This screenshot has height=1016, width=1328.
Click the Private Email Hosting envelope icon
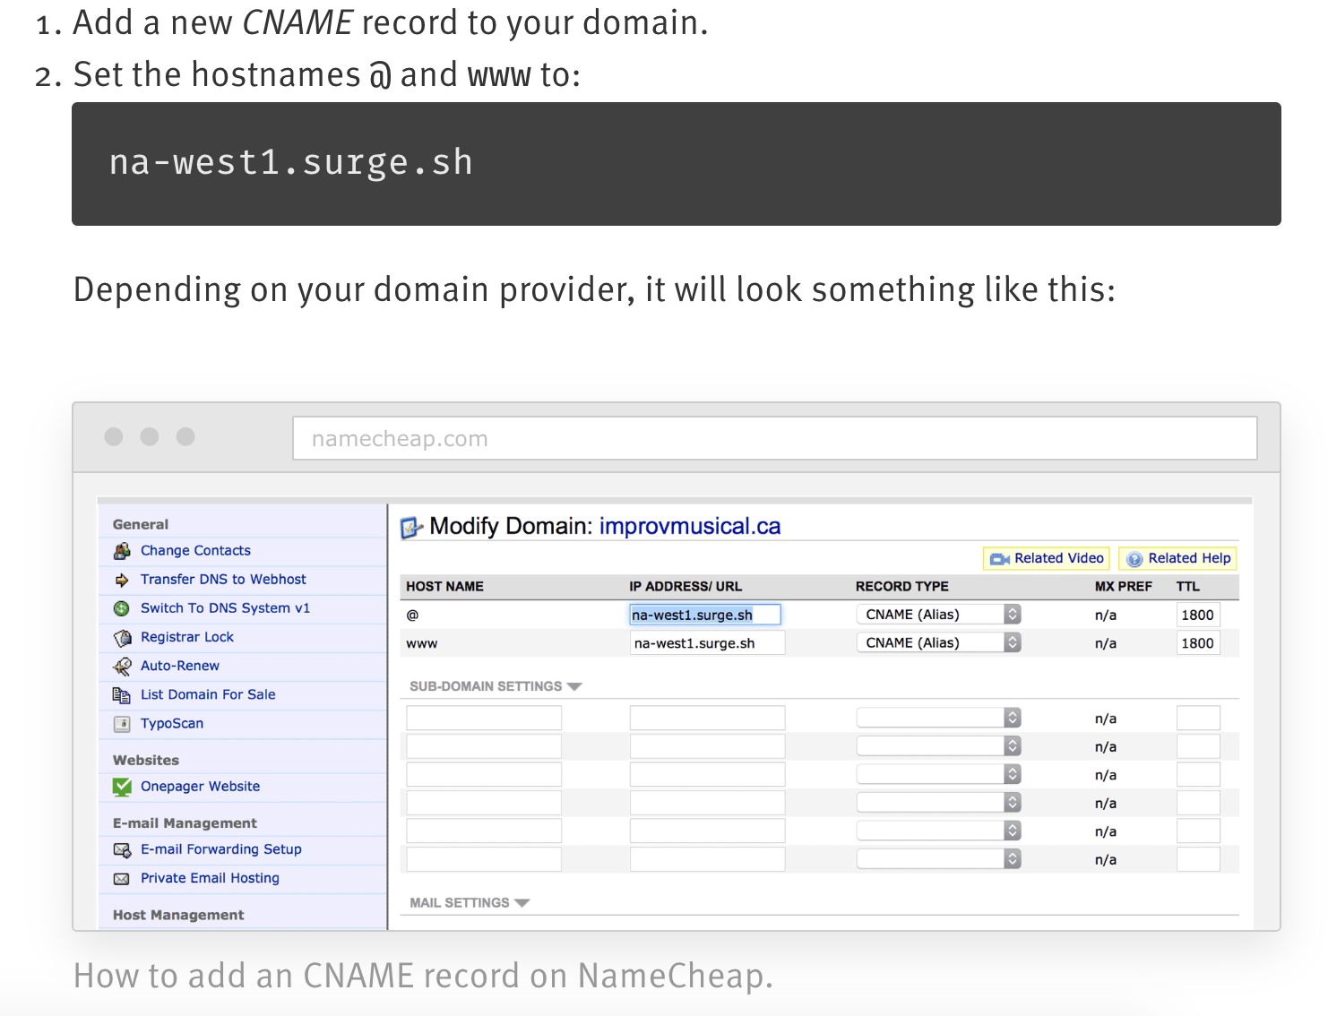click(122, 878)
